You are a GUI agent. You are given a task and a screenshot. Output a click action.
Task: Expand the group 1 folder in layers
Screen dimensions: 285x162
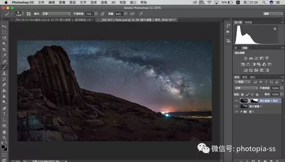point(241,112)
